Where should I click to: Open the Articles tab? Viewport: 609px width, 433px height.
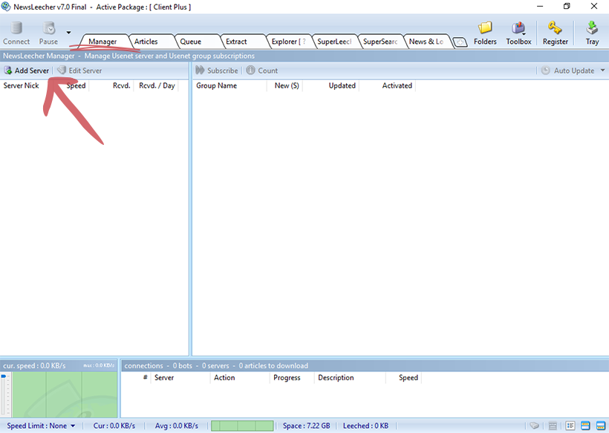[146, 42]
